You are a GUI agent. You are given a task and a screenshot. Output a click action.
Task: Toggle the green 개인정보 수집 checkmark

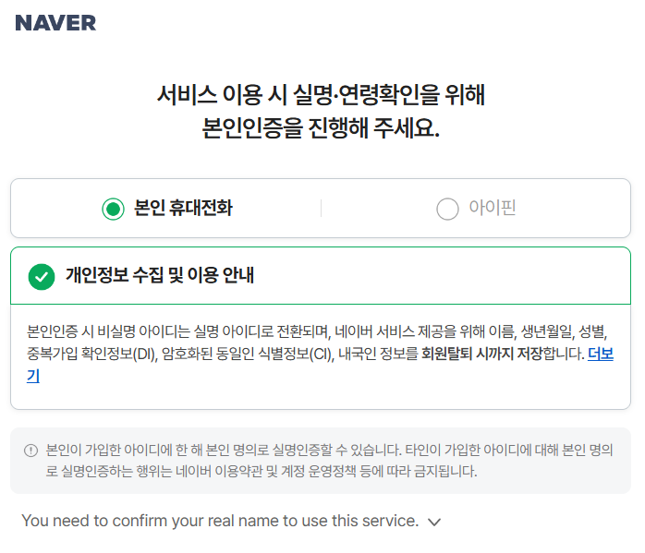[x=42, y=275]
